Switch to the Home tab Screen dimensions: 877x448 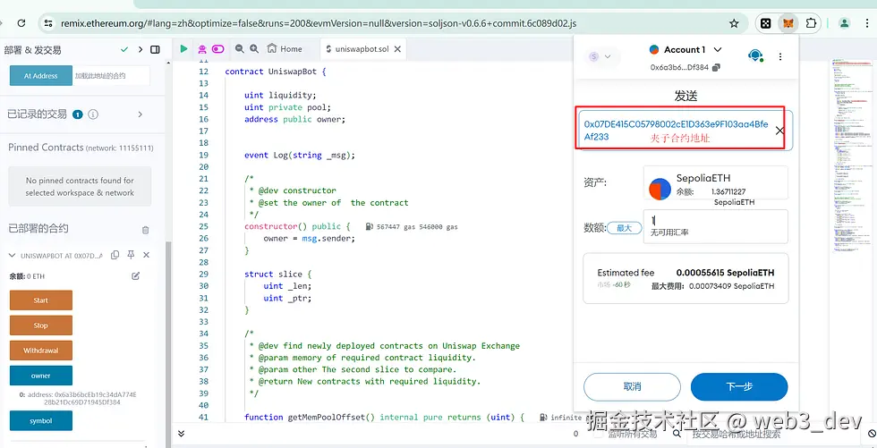click(x=285, y=49)
